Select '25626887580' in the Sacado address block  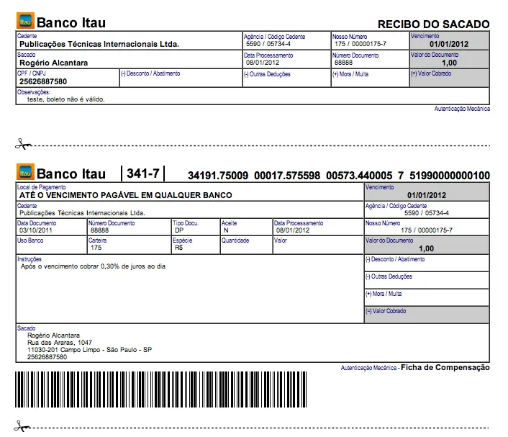click(47, 357)
